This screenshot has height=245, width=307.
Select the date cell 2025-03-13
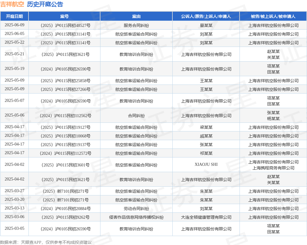click(14, 208)
